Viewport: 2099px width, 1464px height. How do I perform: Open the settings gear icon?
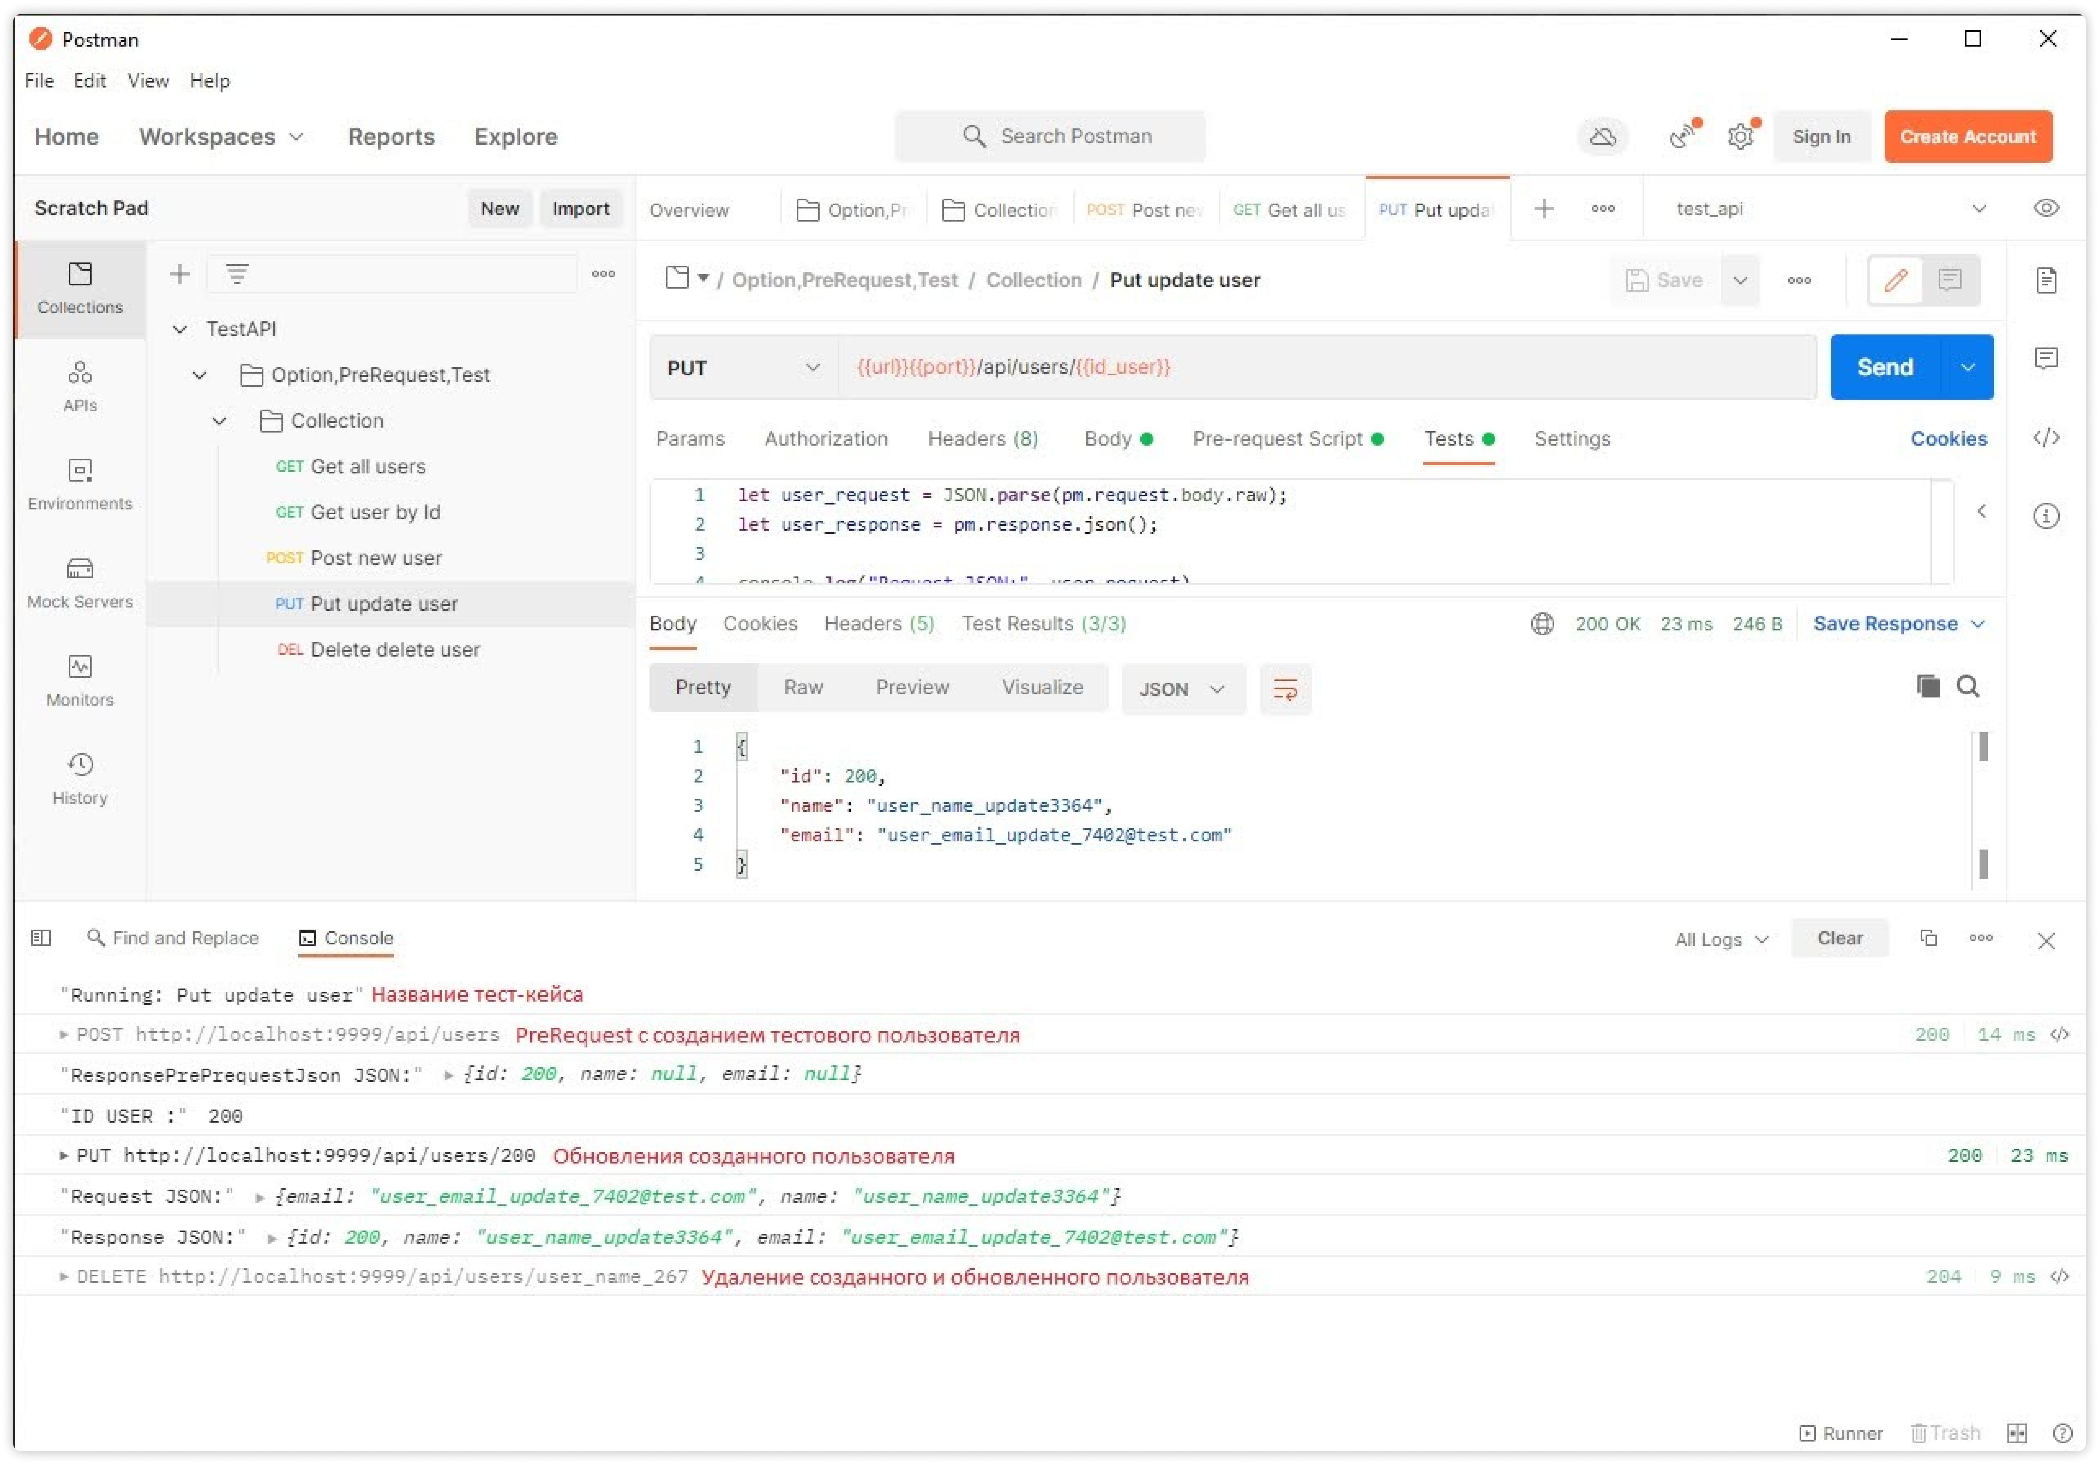point(1741,136)
